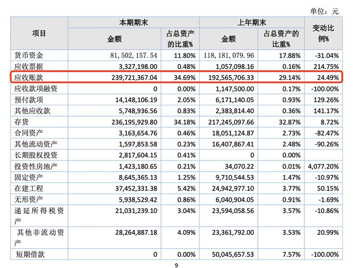Click the 141.17% change value

[326, 111]
